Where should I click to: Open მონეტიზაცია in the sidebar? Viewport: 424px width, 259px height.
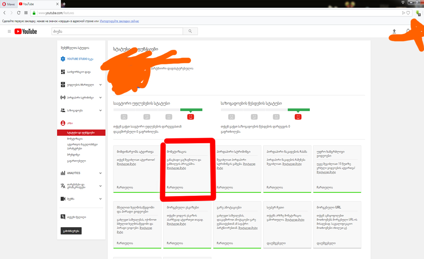75,139
